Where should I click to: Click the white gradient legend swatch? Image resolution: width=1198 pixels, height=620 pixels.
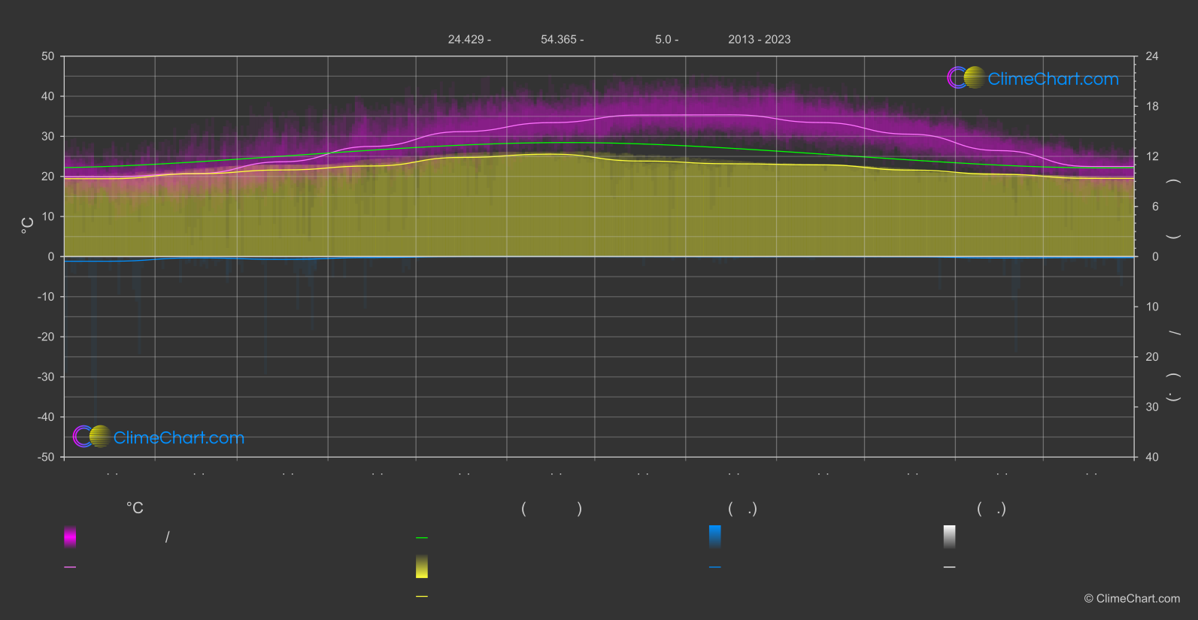[950, 537]
